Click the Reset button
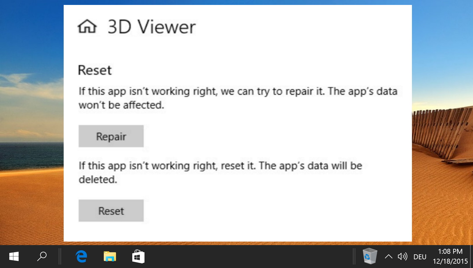 (x=111, y=211)
